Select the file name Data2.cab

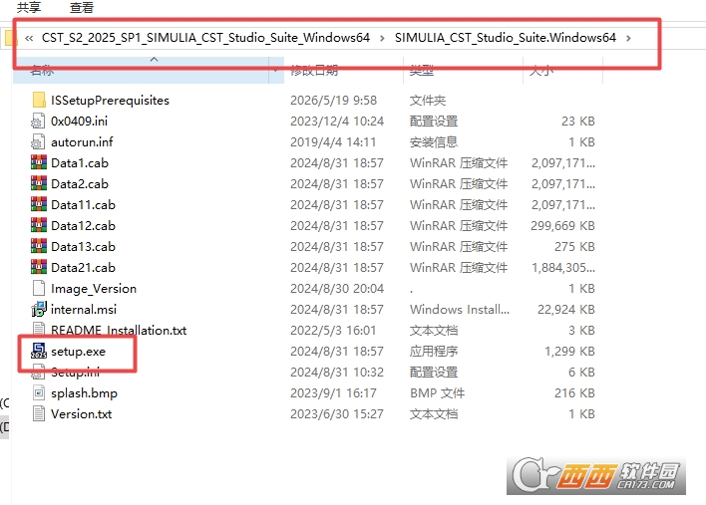coord(80,183)
